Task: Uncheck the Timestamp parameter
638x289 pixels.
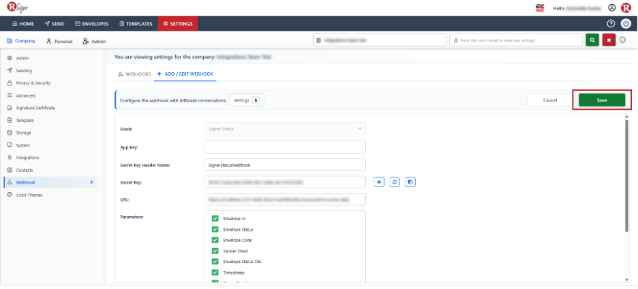Action: coord(215,273)
